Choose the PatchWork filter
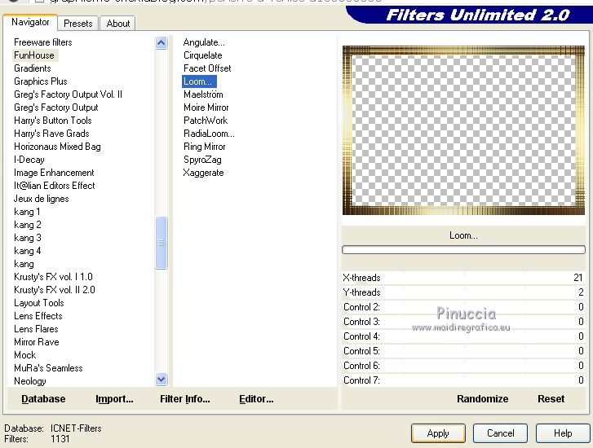This screenshot has height=448, width=593. (206, 121)
